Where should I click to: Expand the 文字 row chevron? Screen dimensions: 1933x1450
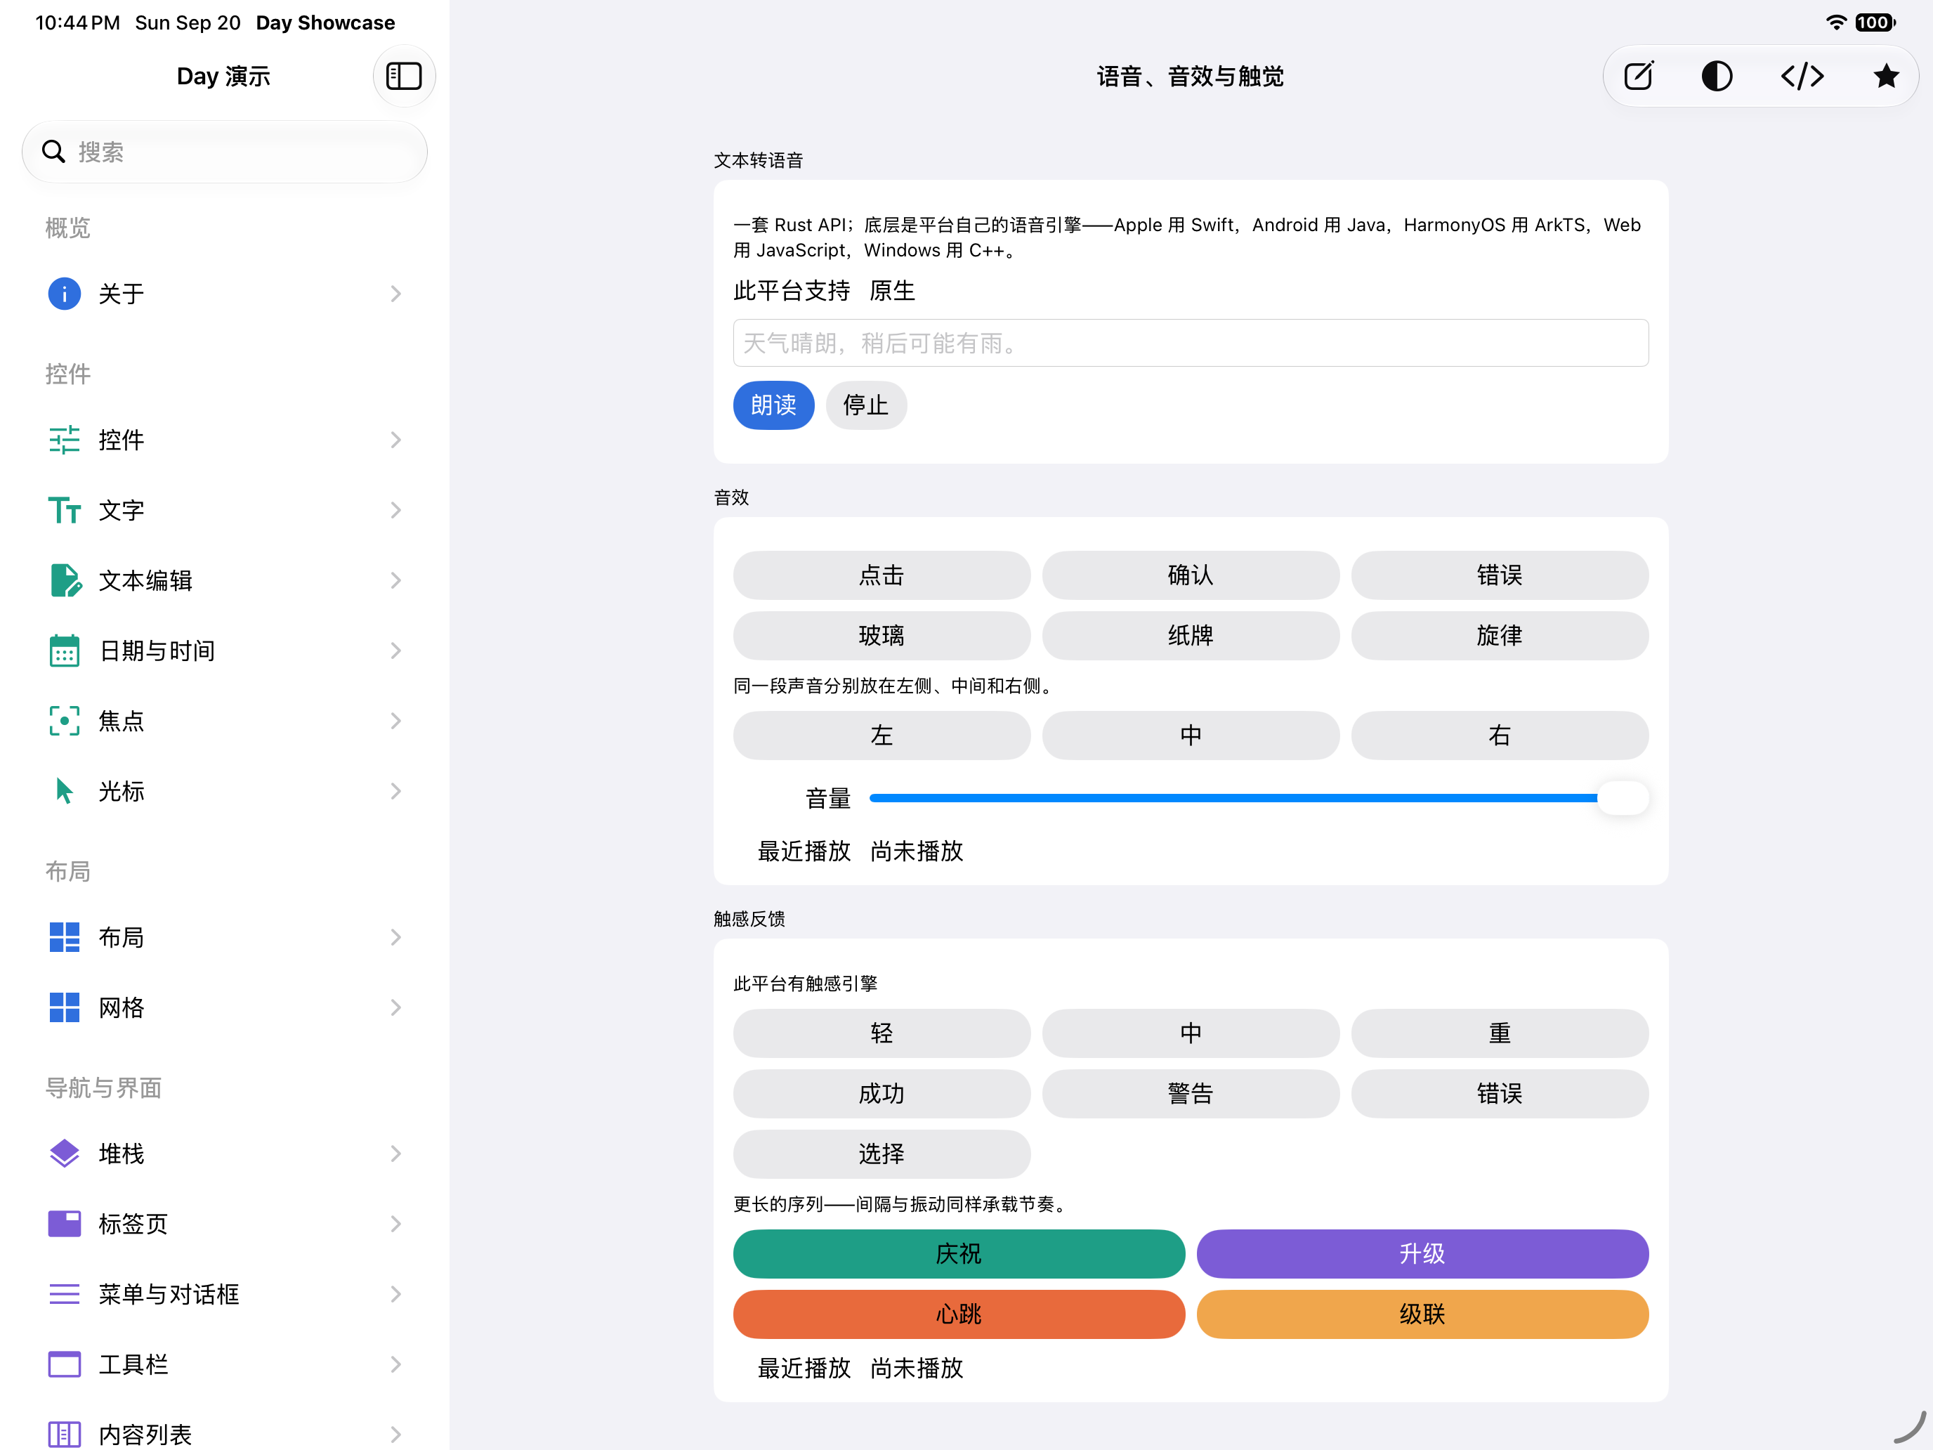point(396,509)
